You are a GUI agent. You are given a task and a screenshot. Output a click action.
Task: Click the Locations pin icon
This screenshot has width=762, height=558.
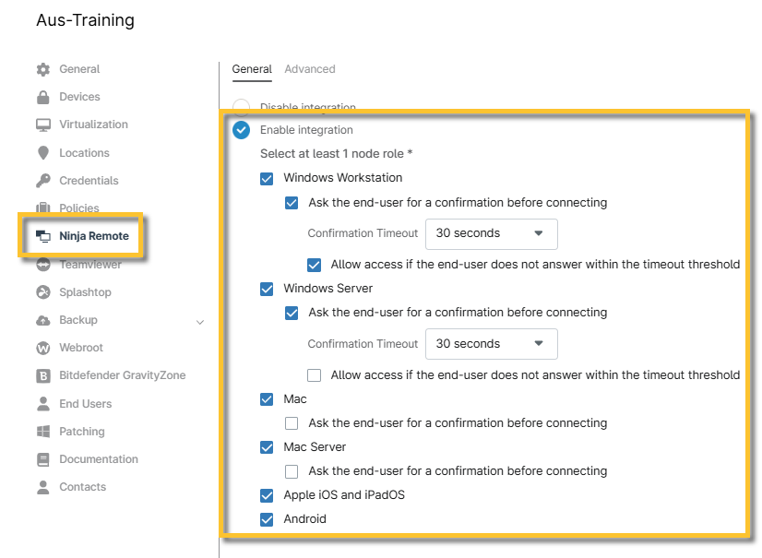point(42,153)
